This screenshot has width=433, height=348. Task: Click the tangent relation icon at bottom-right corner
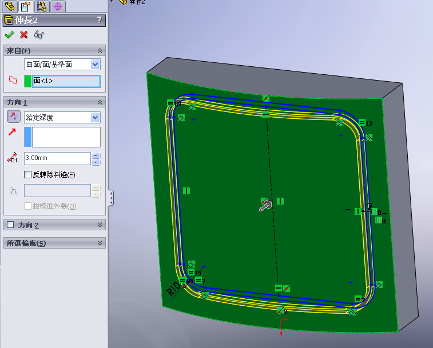352,312
